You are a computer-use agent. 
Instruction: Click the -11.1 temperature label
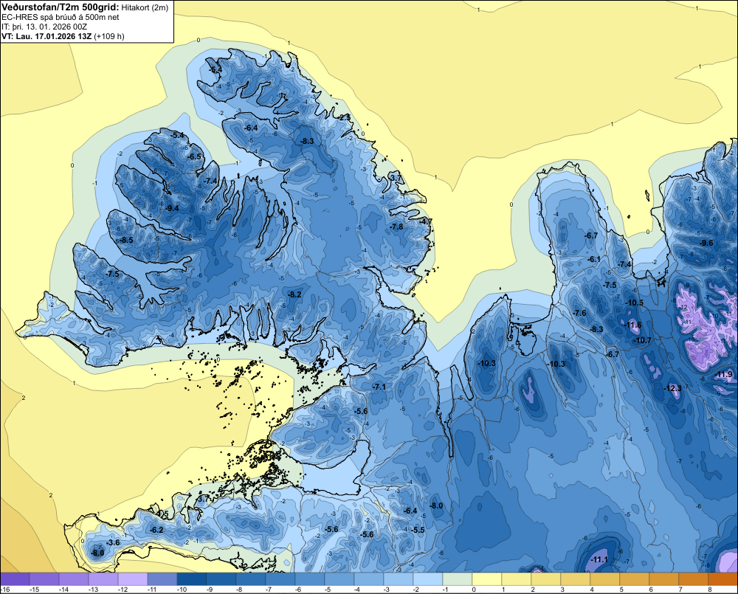pyautogui.click(x=599, y=559)
